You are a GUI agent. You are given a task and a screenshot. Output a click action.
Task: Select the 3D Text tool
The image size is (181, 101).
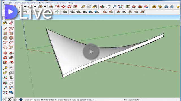tap(11, 77)
